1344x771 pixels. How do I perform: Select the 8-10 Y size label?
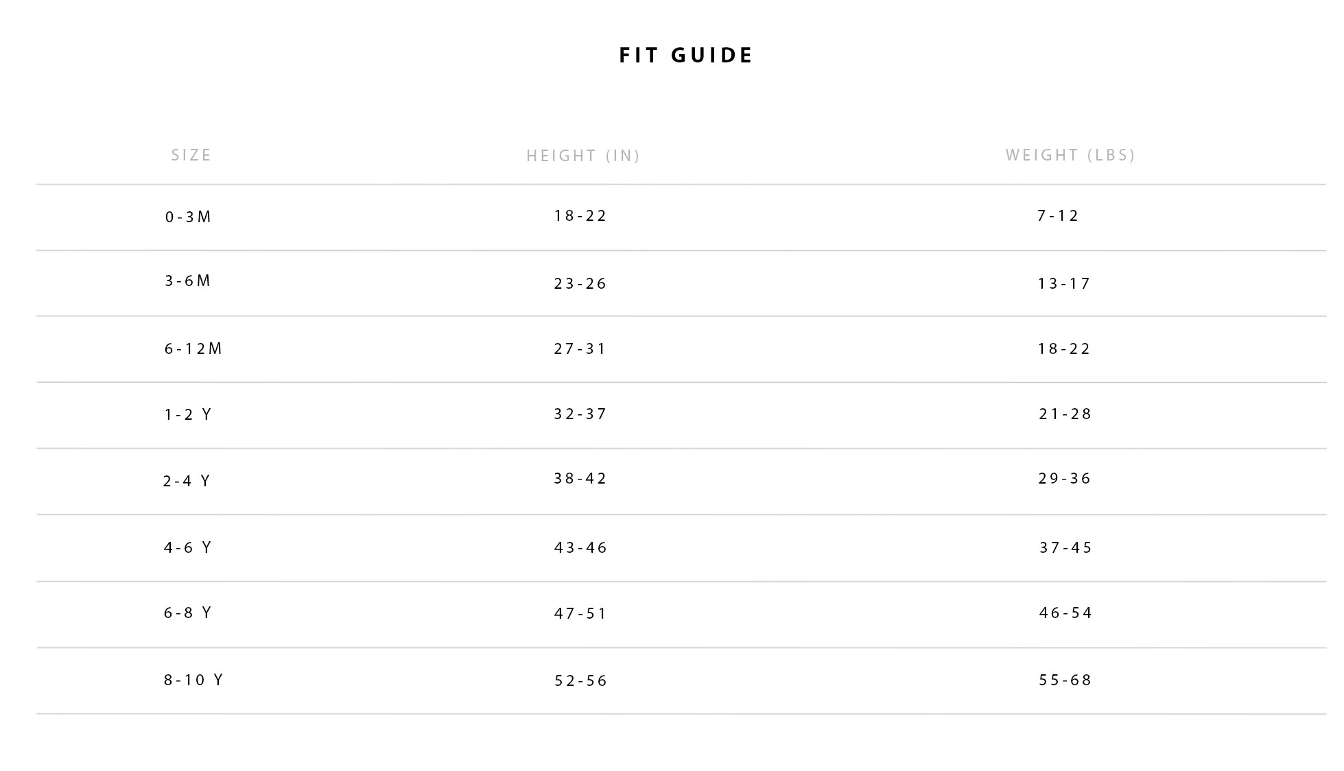coord(193,680)
